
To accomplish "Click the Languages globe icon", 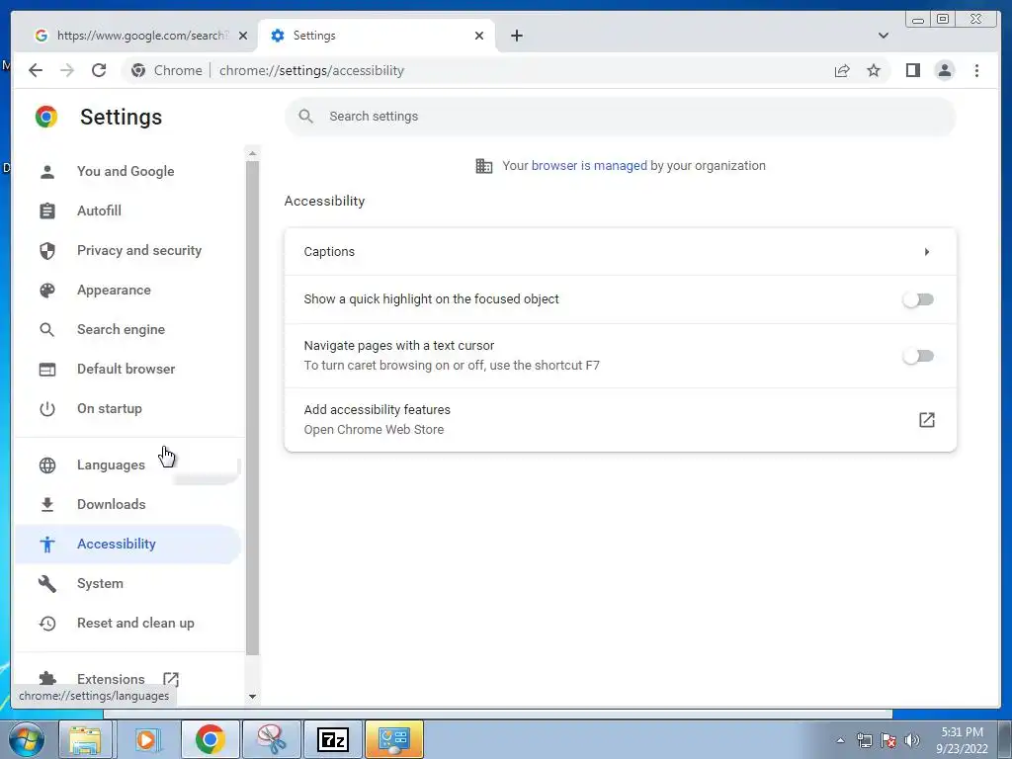I will pyautogui.click(x=47, y=465).
